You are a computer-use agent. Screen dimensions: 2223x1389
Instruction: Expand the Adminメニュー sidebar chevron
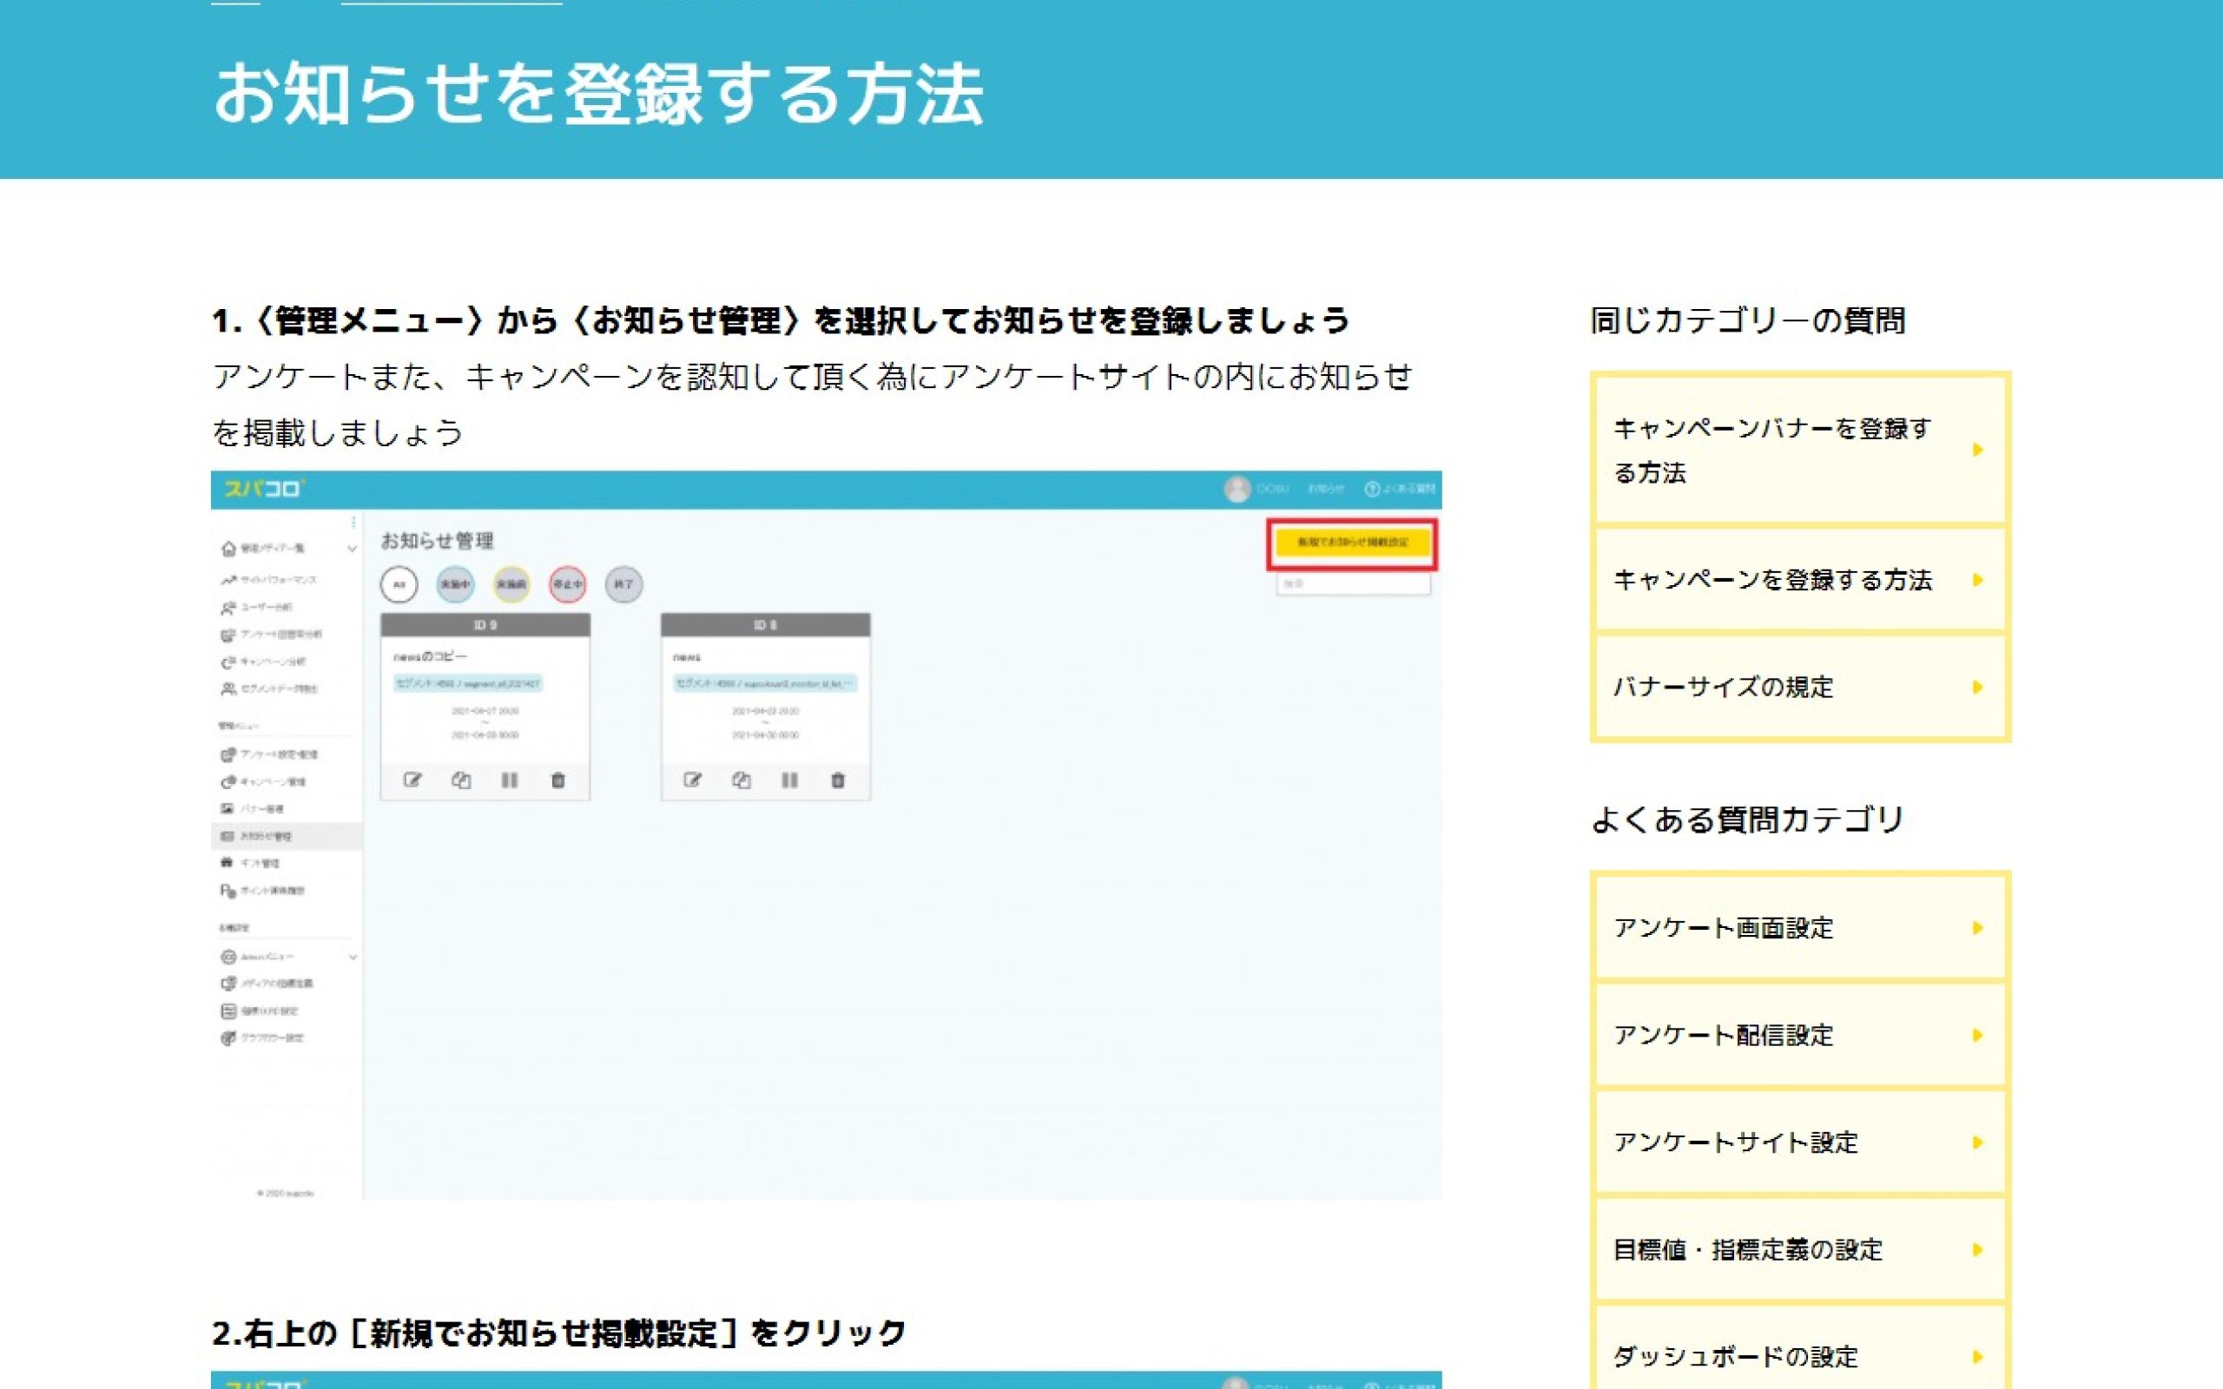click(x=353, y=958)
